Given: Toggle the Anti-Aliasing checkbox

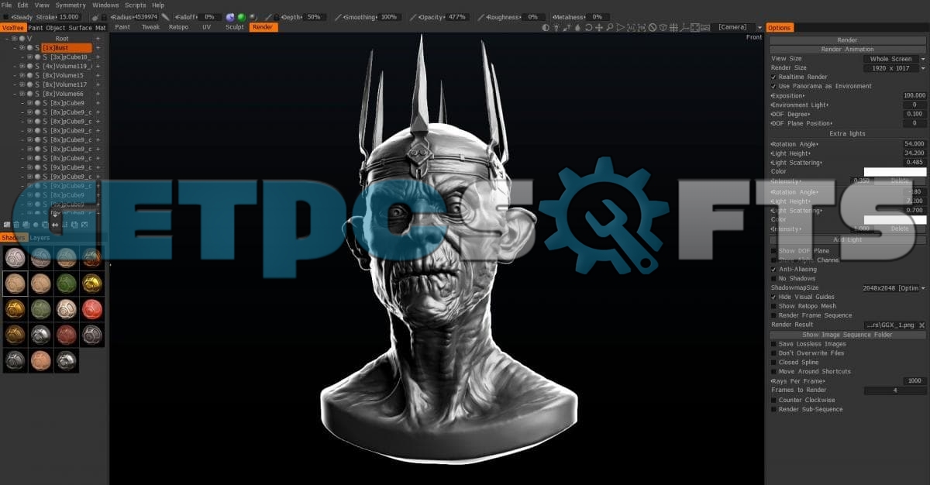Looking at the screenshot, I should coord(773,269).
